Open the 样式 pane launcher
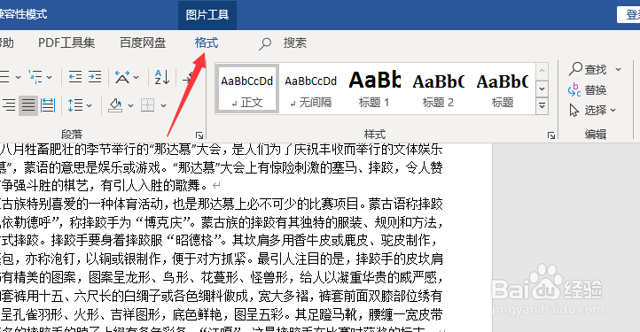The image size is (640, 332). tap(551, 135)
